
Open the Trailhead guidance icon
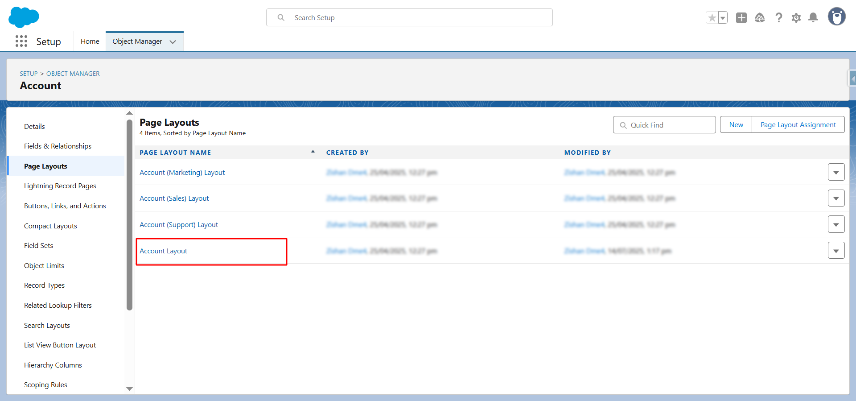click(x=760, y=18)
